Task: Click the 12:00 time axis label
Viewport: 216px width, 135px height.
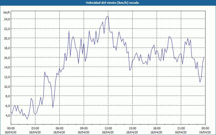Action: click(x=108, y=129)
